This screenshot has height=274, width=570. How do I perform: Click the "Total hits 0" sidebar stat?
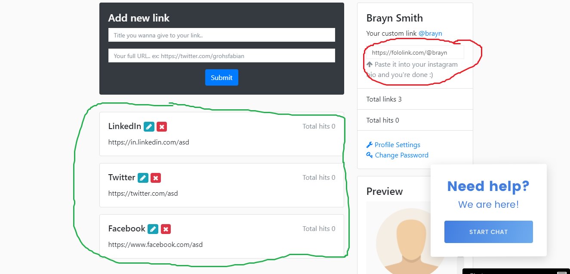(383, 120)
